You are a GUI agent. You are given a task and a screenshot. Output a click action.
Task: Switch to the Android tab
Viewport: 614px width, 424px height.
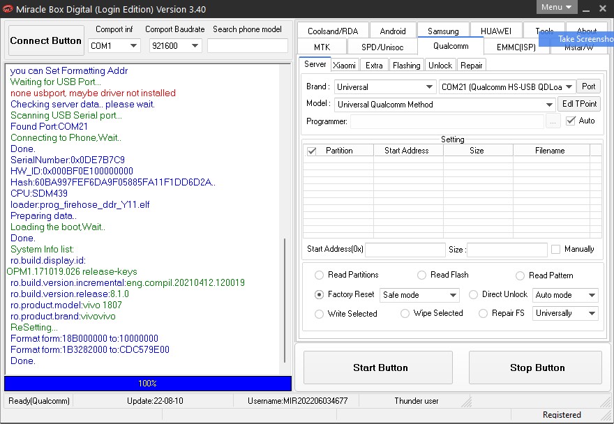(x=393, y=31)
